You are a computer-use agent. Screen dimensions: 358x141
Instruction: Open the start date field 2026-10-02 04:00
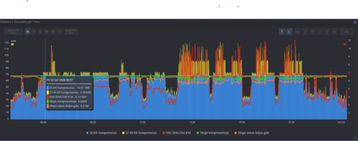(x=13, y=32)
